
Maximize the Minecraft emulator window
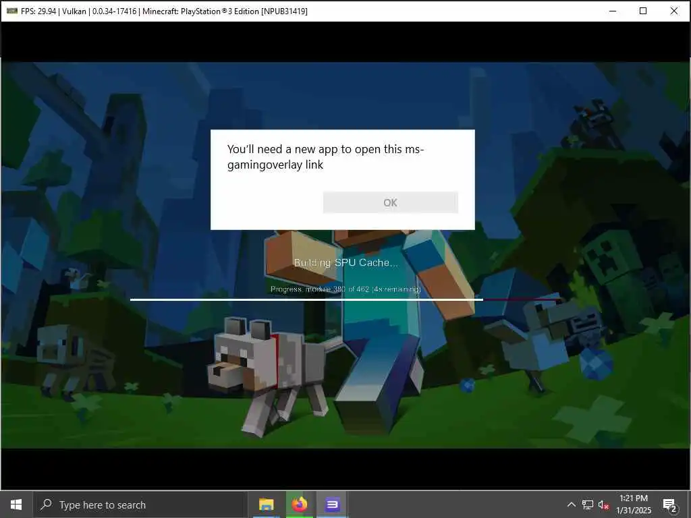pos(643,11)
